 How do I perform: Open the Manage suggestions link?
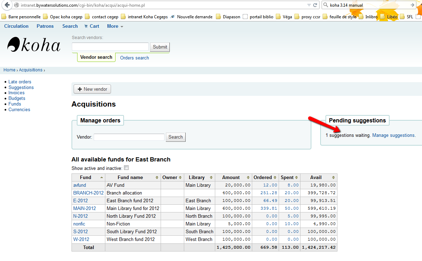(x=393, y=135)
